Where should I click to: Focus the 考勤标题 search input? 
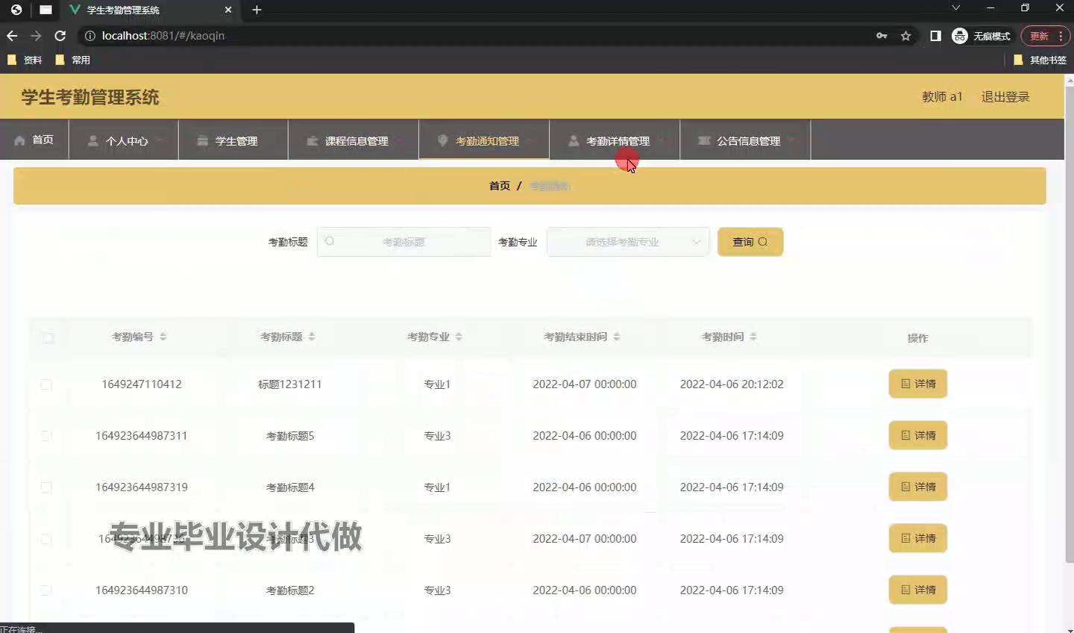(403, 242)
